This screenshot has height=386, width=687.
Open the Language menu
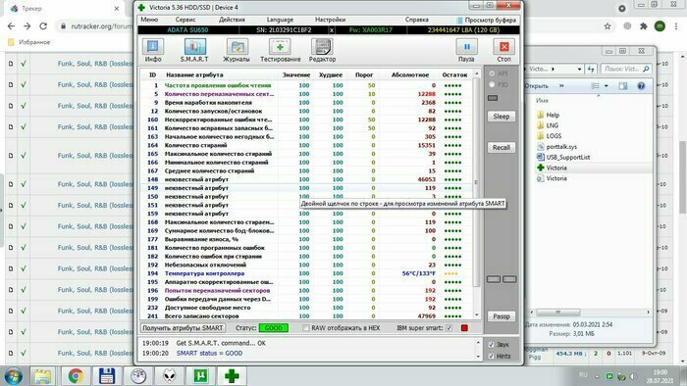280,20
